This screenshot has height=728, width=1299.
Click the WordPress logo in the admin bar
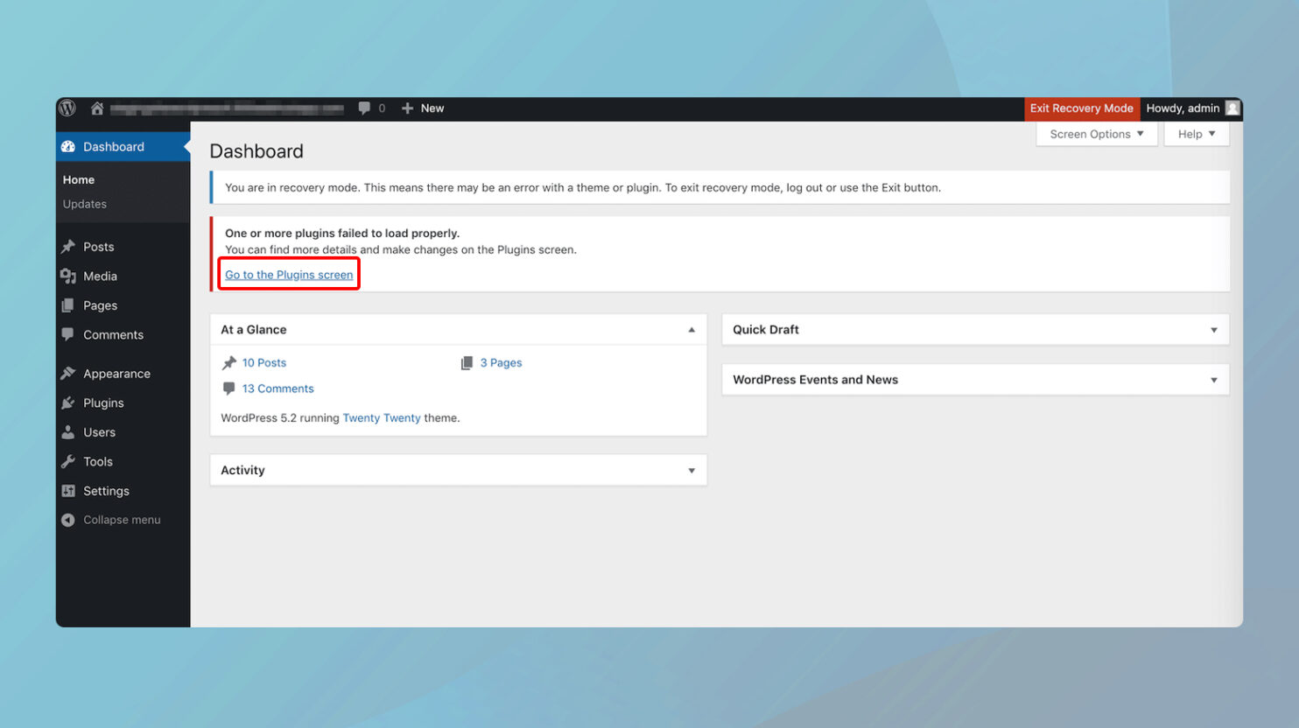pos(67,108)
